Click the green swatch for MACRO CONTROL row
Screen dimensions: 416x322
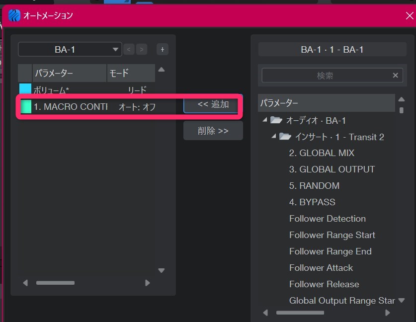tap(25, 107)
